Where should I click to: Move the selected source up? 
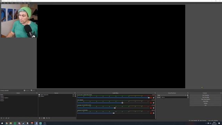click(47, 118)
